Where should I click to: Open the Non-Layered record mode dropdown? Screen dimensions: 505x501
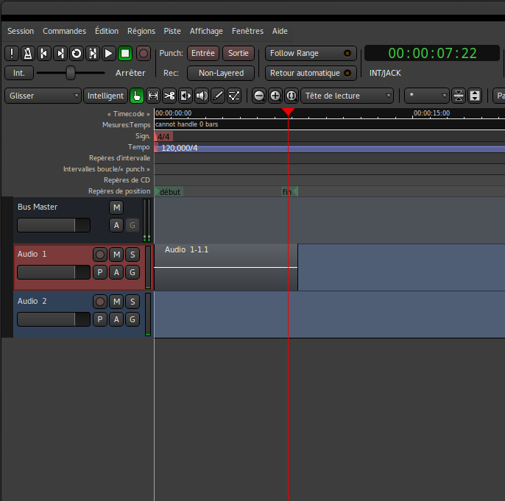[x=221, y=73]
